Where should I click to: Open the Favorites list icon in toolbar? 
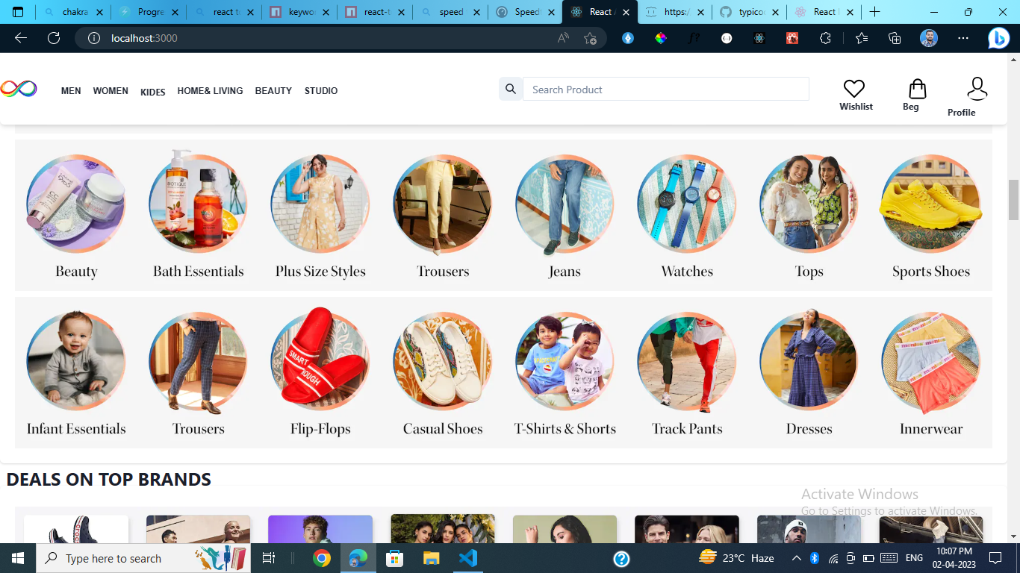(x=862, y=38)
